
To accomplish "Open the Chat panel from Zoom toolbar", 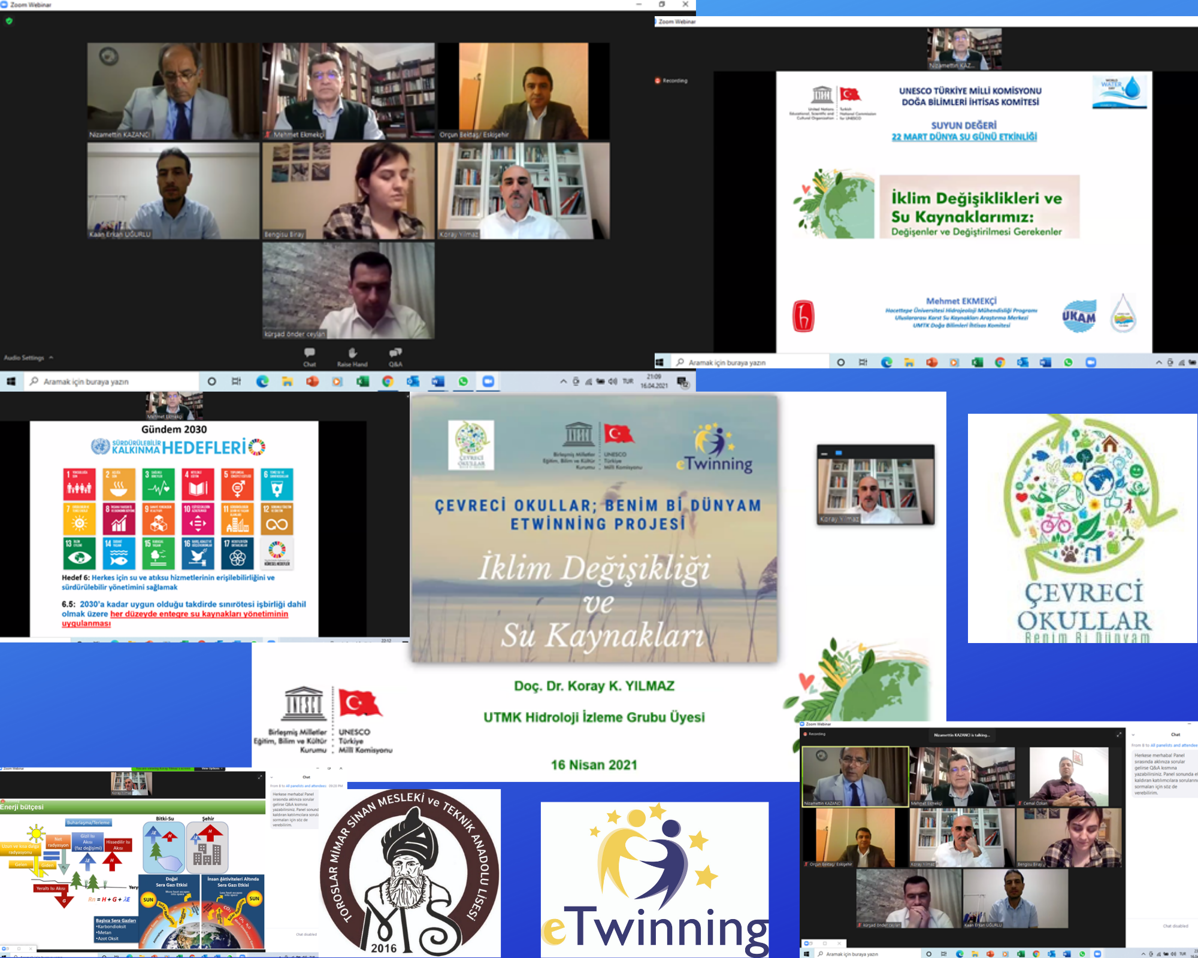I will click(x=309, y=353).
